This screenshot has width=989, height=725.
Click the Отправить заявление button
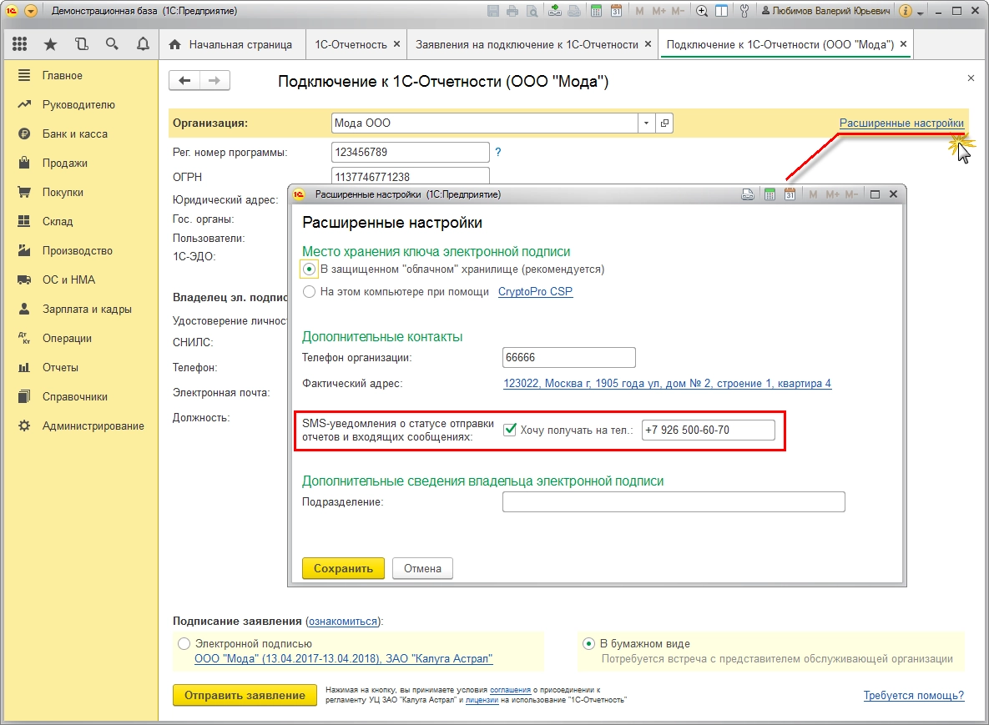[x=245, y=696]
